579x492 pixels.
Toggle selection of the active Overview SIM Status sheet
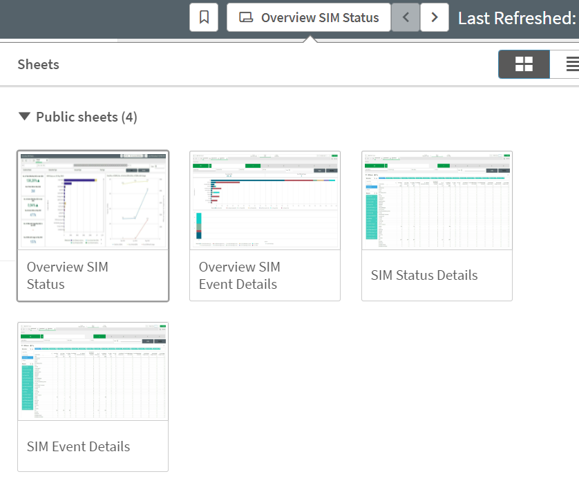(x=93, y=225)
